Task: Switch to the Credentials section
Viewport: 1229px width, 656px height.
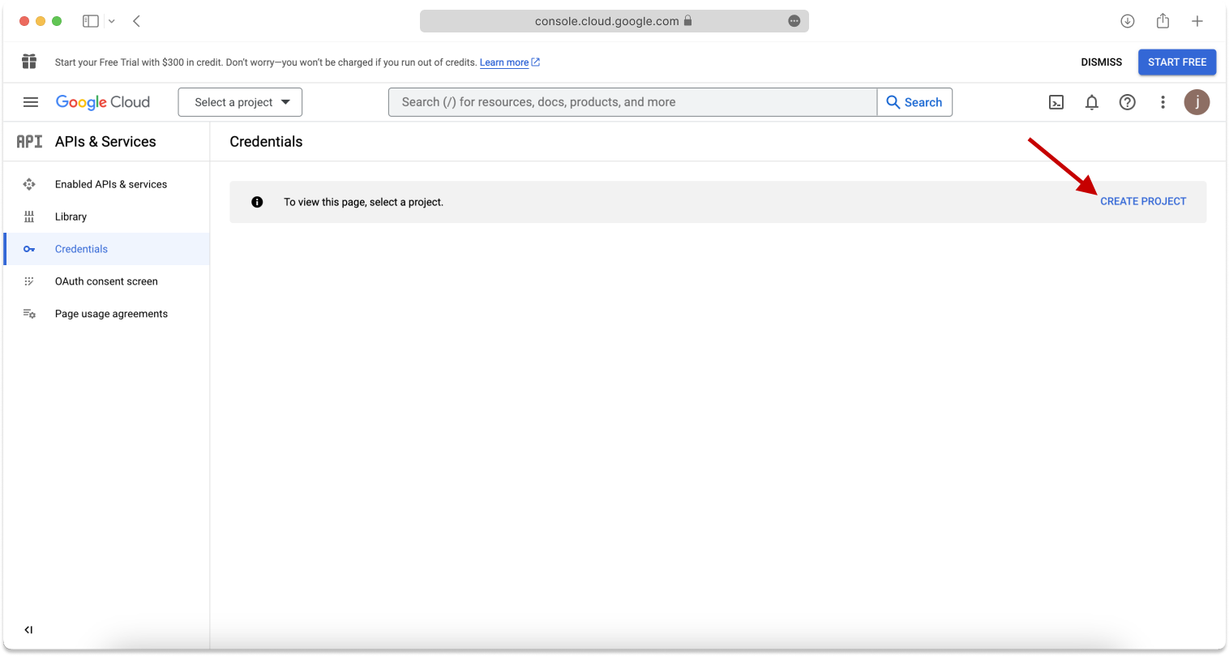Action: point(81,249)
